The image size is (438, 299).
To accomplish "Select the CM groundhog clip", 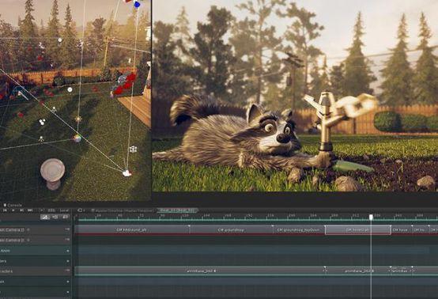I will pyautogui.click(x=232, y=230).
